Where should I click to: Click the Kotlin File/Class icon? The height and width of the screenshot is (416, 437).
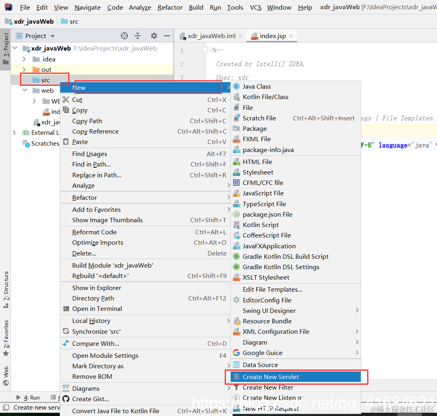pos(236,97)
